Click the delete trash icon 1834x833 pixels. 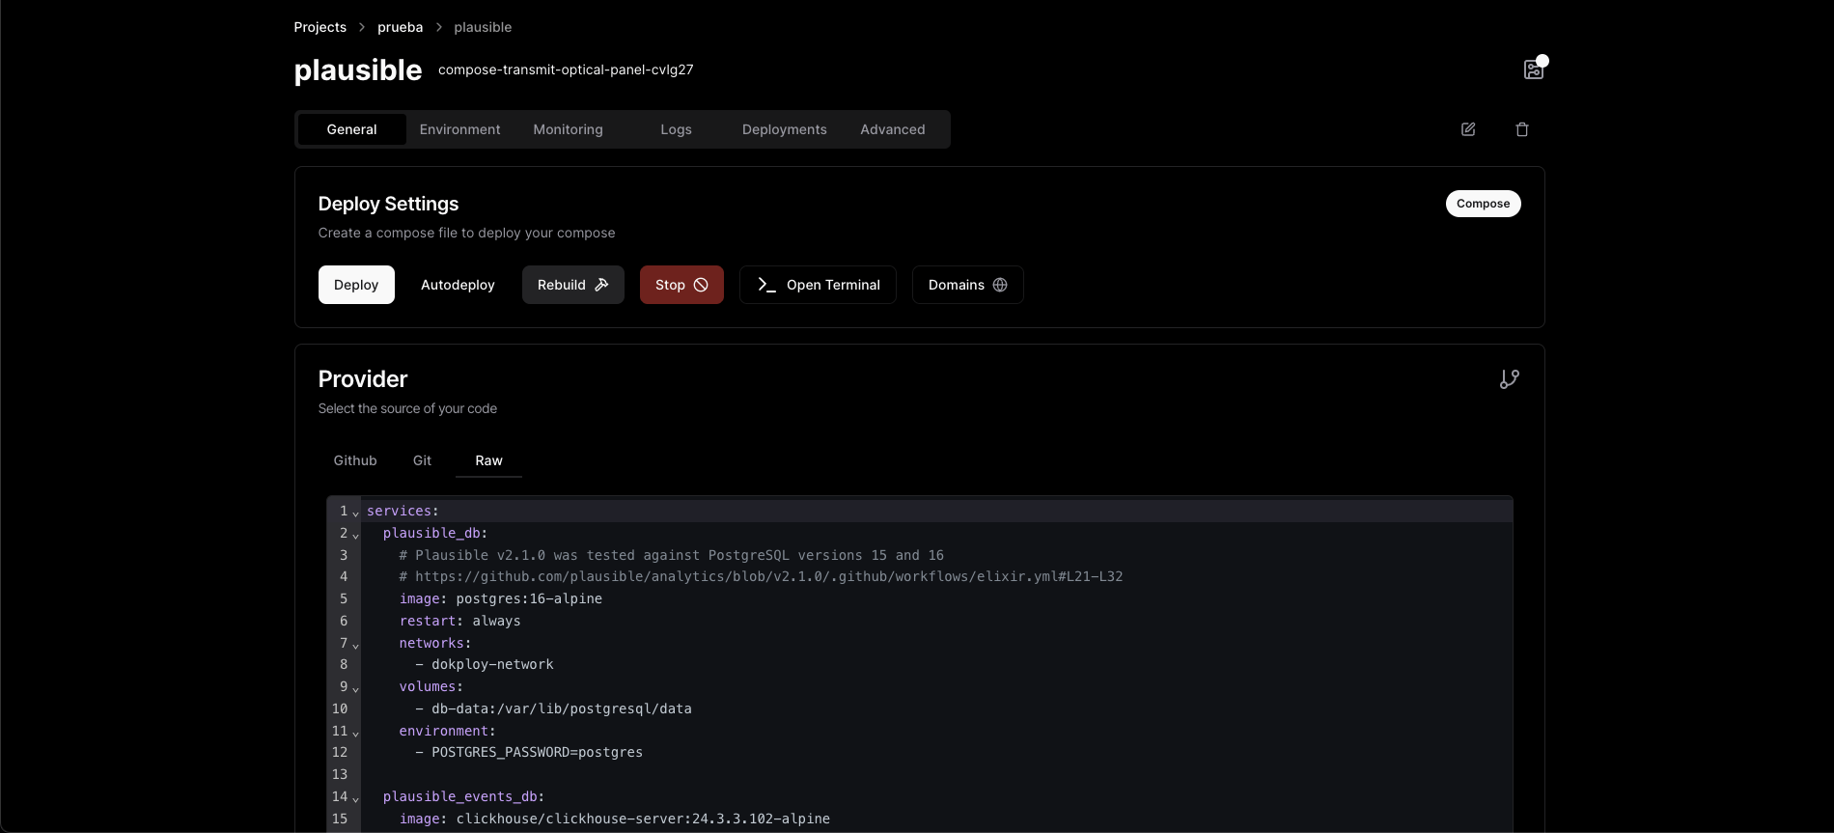click(1522, 129)
